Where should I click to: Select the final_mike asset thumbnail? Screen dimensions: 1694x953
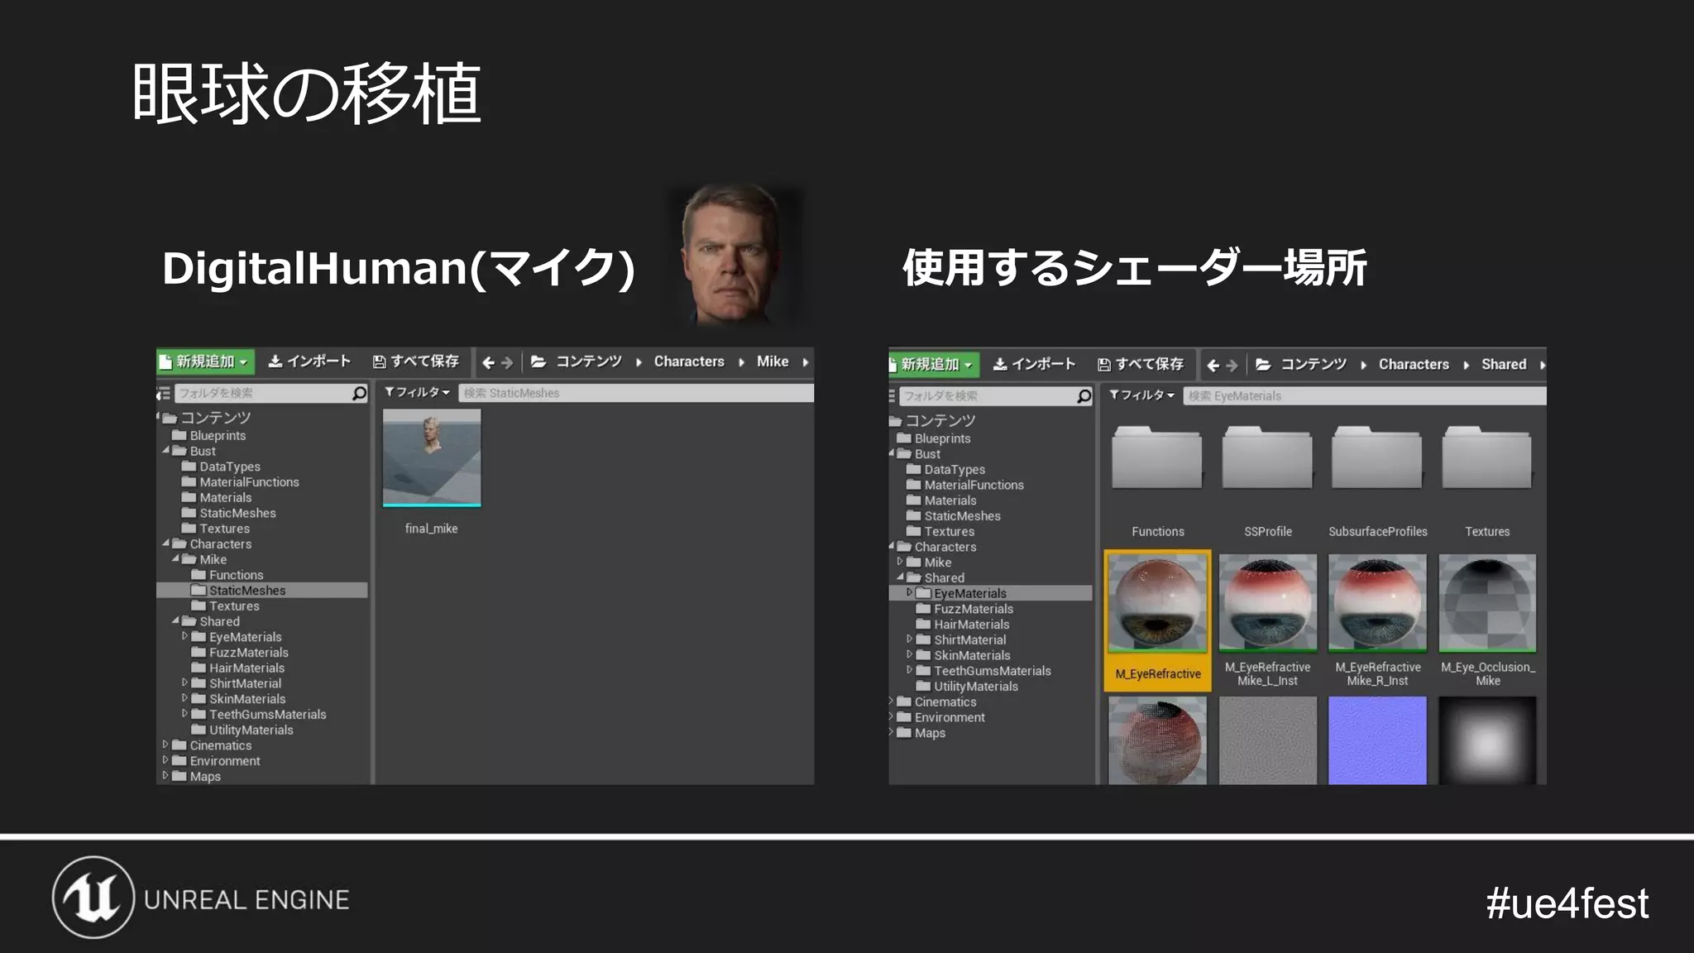tap(432, 458)
